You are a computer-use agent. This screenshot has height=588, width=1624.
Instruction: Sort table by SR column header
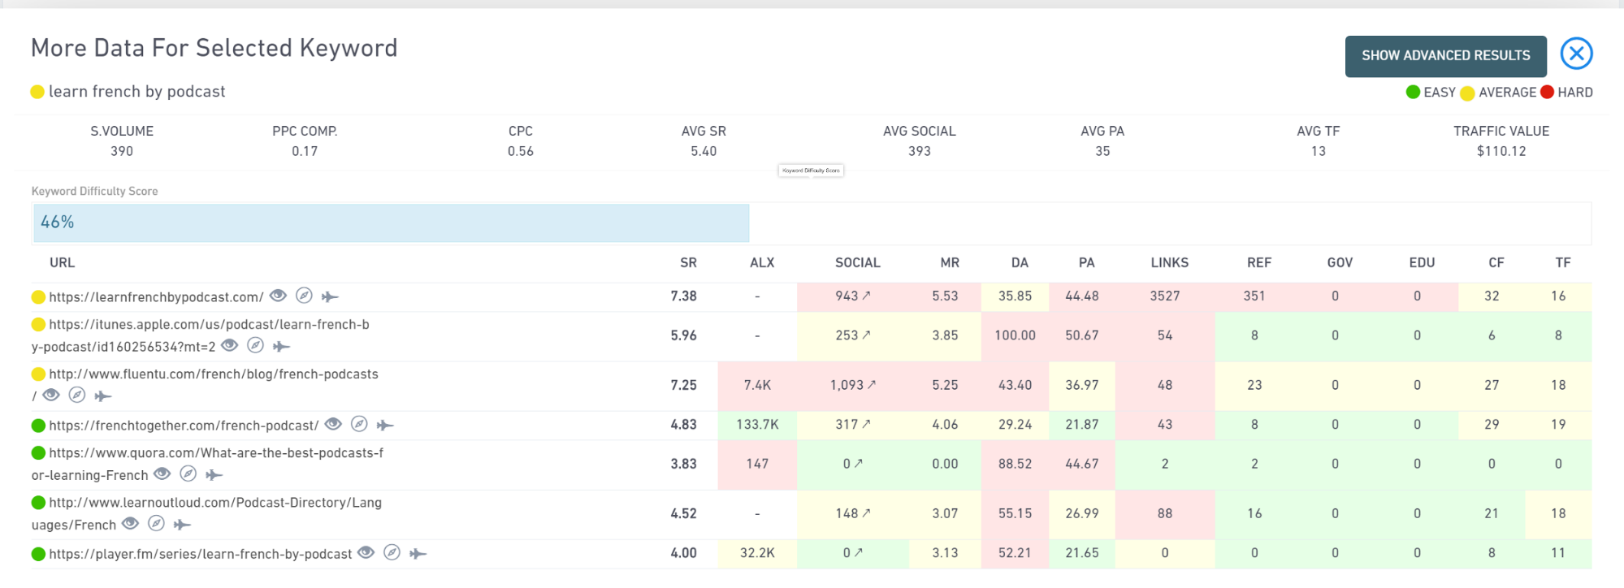pyautogui.click(x=688, y=262)
